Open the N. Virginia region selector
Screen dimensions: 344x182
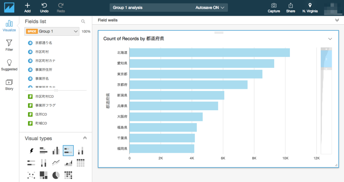[310, 7]
